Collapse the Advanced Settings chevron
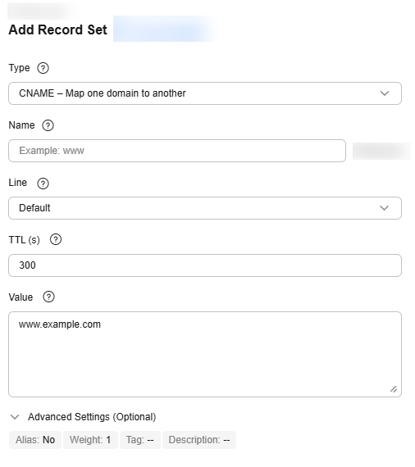The height and width of the screenshot is (467, 415). (15, 417)
